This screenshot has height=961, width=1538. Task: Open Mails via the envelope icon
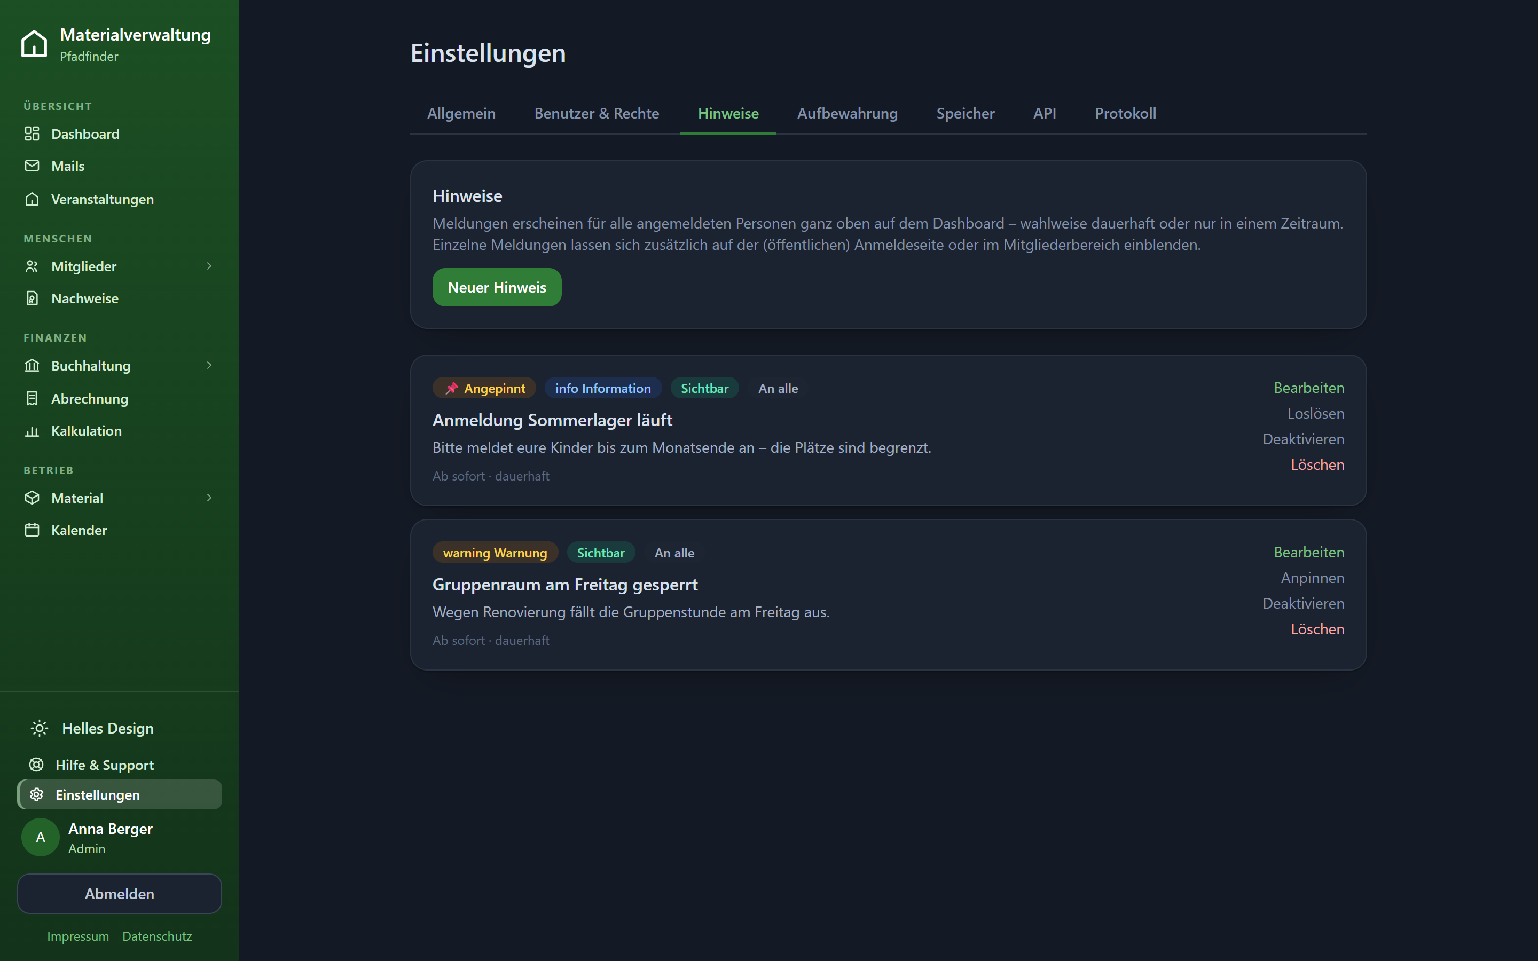(32, 166)
